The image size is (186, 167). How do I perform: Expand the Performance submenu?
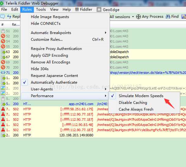65,96
